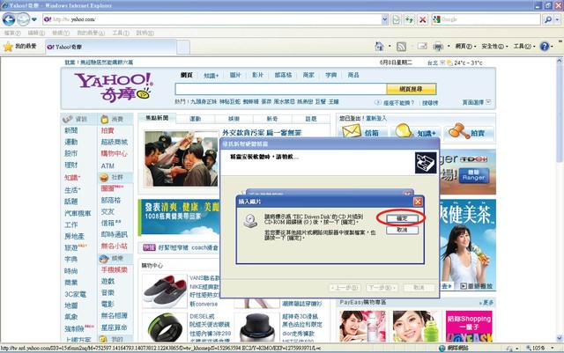Image resolution: width=564 pixels, height=353 pixels.
Task: Open the recent pages arrow beside Forward
Action: pyautogui.click(x=34, y=19)
